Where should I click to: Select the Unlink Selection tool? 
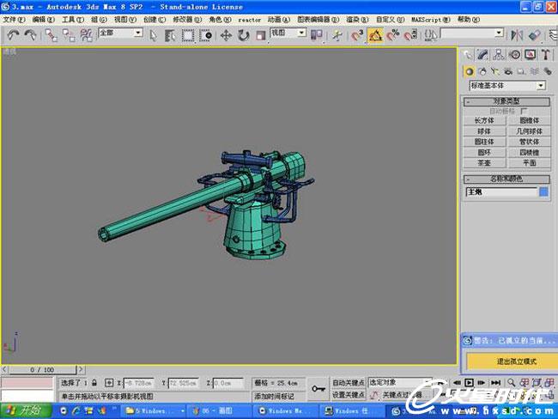pyautogui.click(x=69, y=35)
